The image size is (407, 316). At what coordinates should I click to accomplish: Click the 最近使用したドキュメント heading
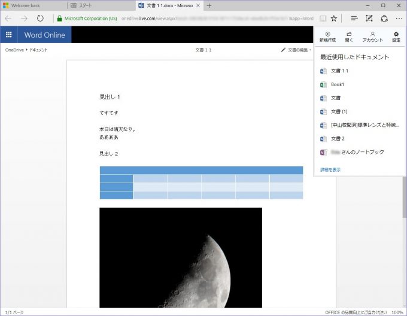point(354,57)
